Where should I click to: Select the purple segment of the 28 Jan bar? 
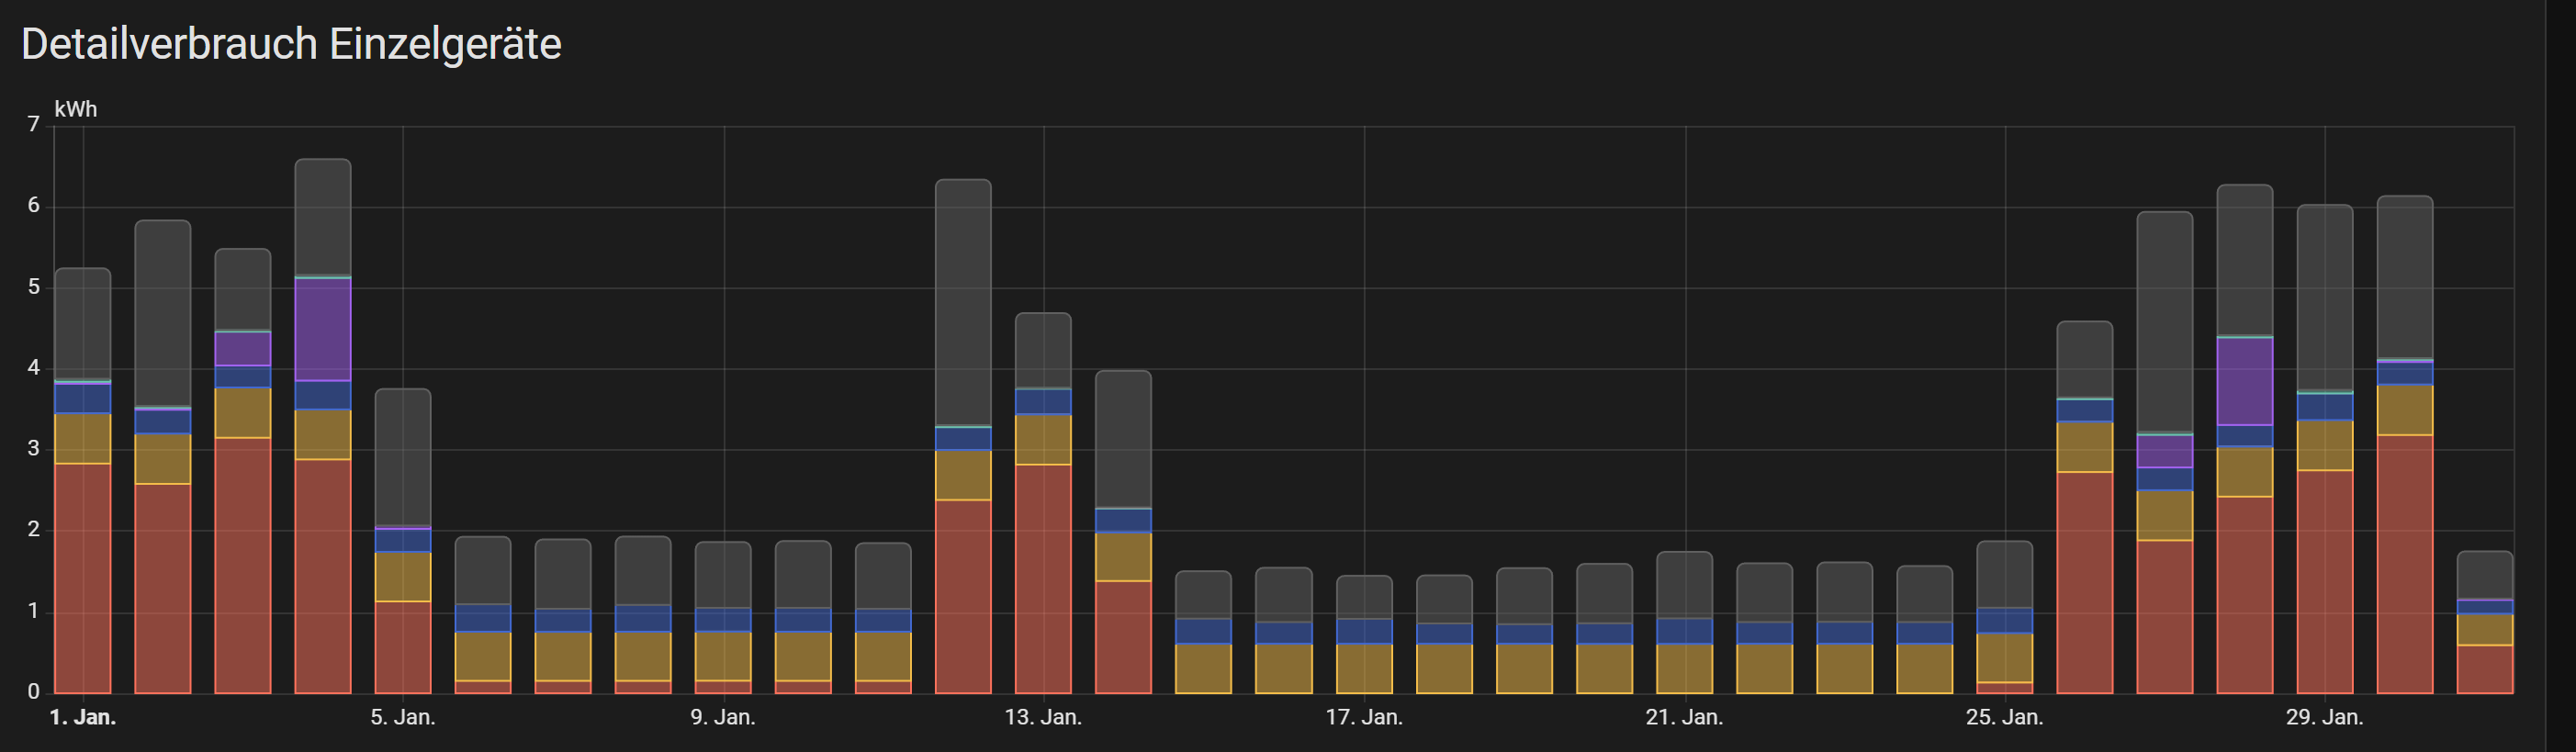[2245, 381]
